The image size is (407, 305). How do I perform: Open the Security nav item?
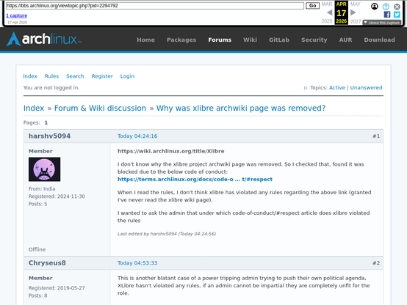pos(314,40)
